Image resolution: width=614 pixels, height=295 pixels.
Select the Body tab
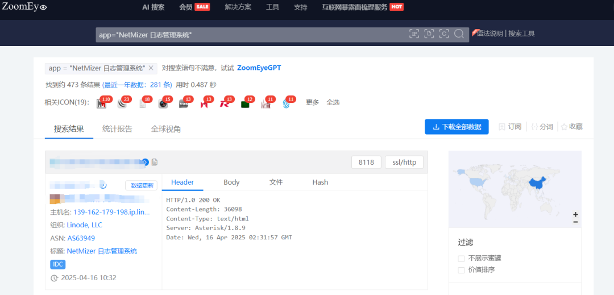[231, 182]
